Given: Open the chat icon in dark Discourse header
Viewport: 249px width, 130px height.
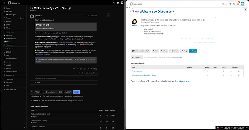Looking at the screenshot, I should pyautogui.click(x=118, y=3).
